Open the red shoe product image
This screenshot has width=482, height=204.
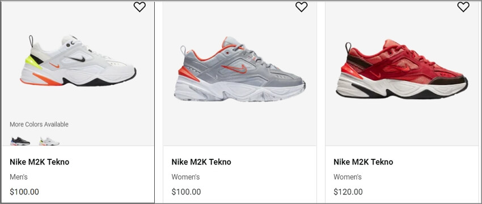click(x=402, y=69)
